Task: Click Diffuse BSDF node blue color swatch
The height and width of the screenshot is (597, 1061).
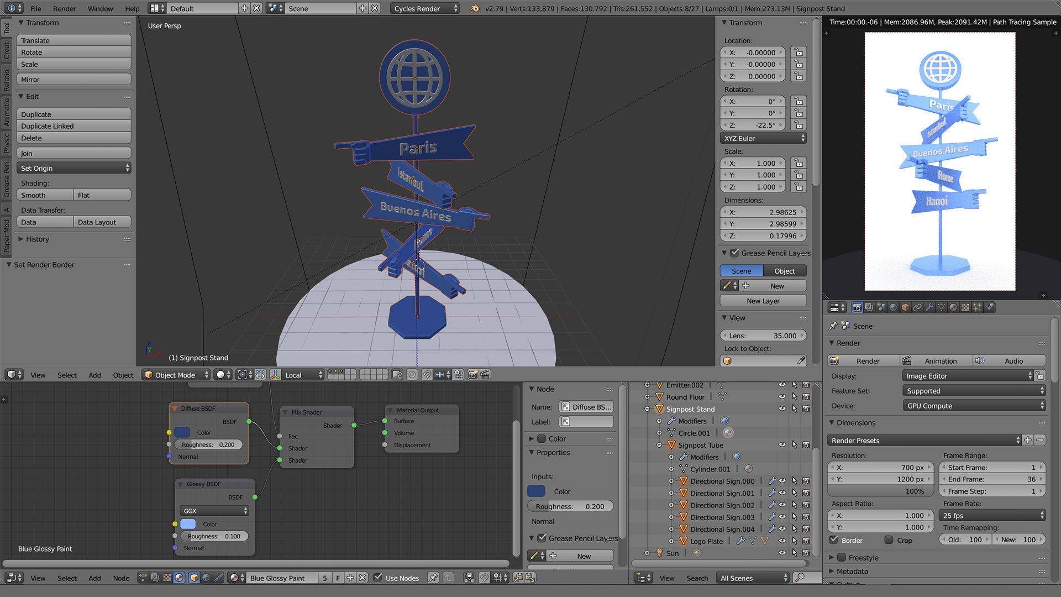Action: pyautogui.click(x=182, y=432)
